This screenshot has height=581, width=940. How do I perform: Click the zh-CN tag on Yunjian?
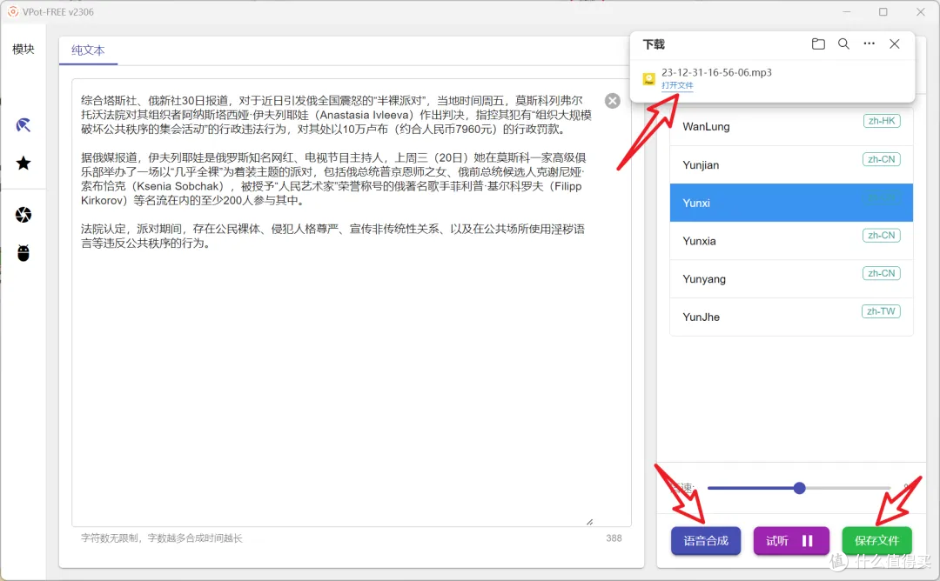click(x=881, y=159)
